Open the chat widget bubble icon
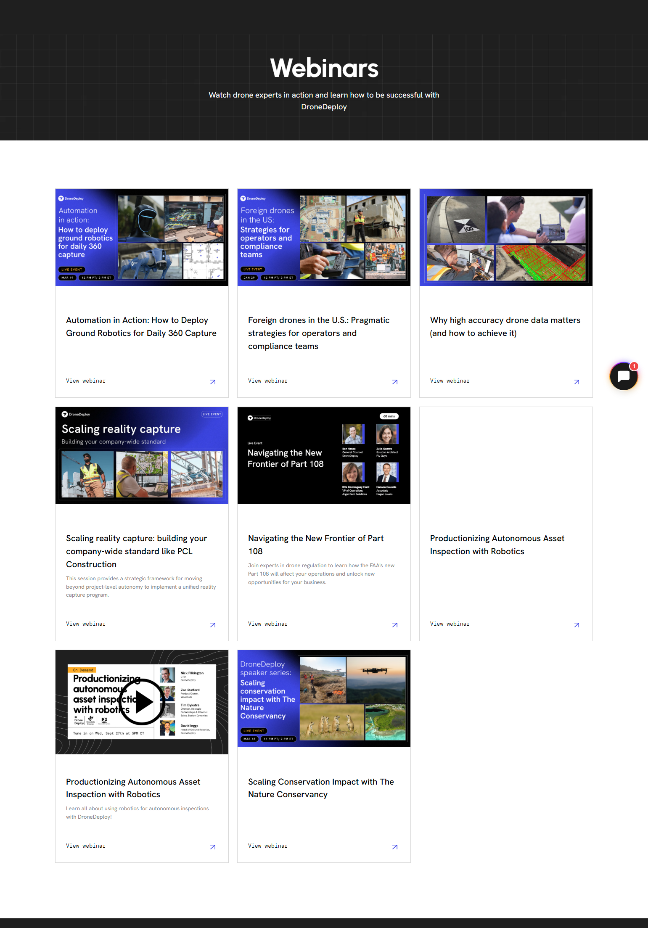The height and width of the screenshot is (928, 648). pyautogui.click(x=624, y=376)
